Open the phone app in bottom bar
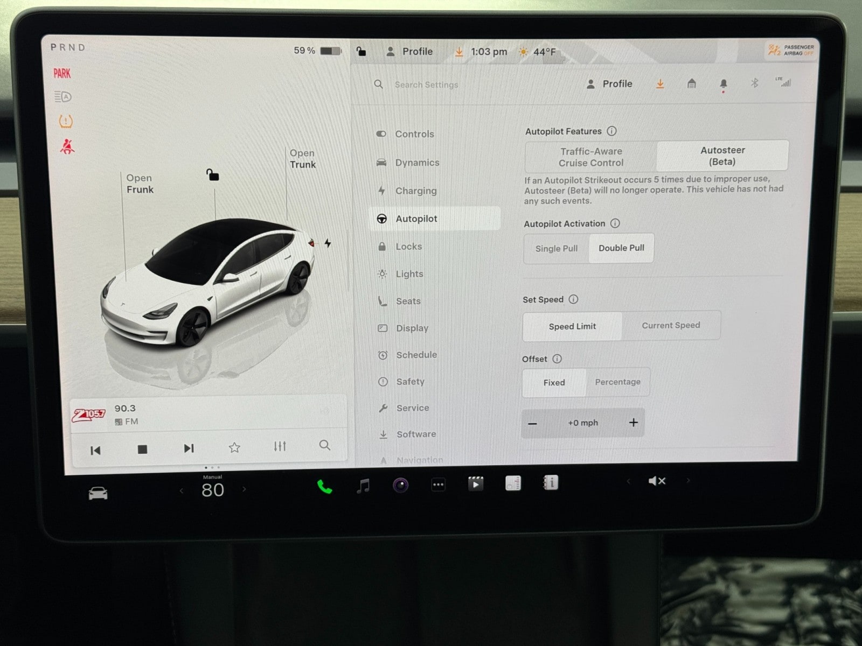Image resolution: width=862 pixels, height=646 pixels. pyautogui.click(x=324, y=487)
